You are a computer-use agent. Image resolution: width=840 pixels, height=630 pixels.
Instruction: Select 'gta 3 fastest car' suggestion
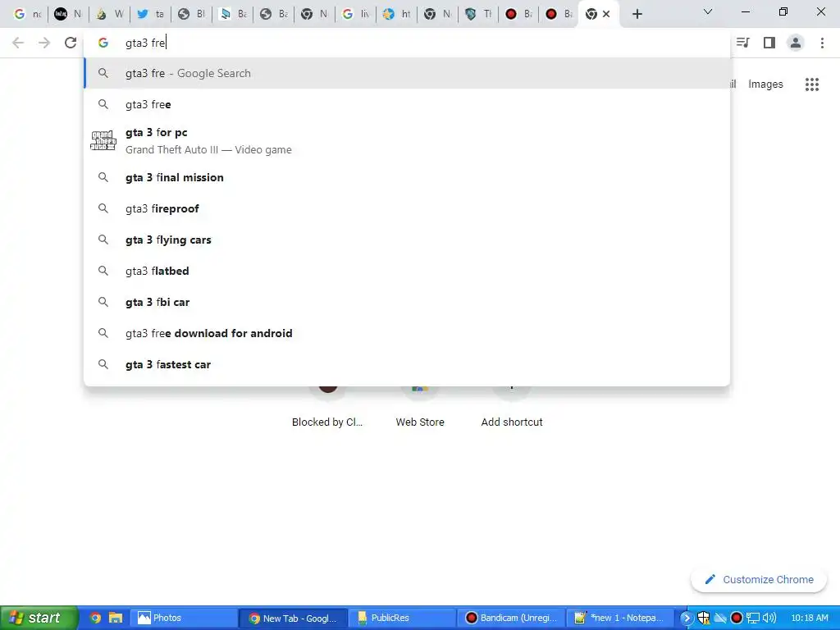point(407,364)
